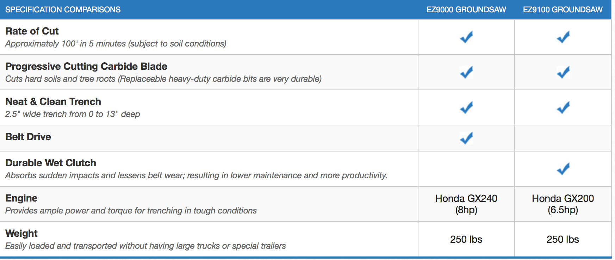The width and height of the screenshot is (615, 260).
Task: Click EZ9000 checkmark for Neat & Clean Trench
Action: (x=466, y=107)
